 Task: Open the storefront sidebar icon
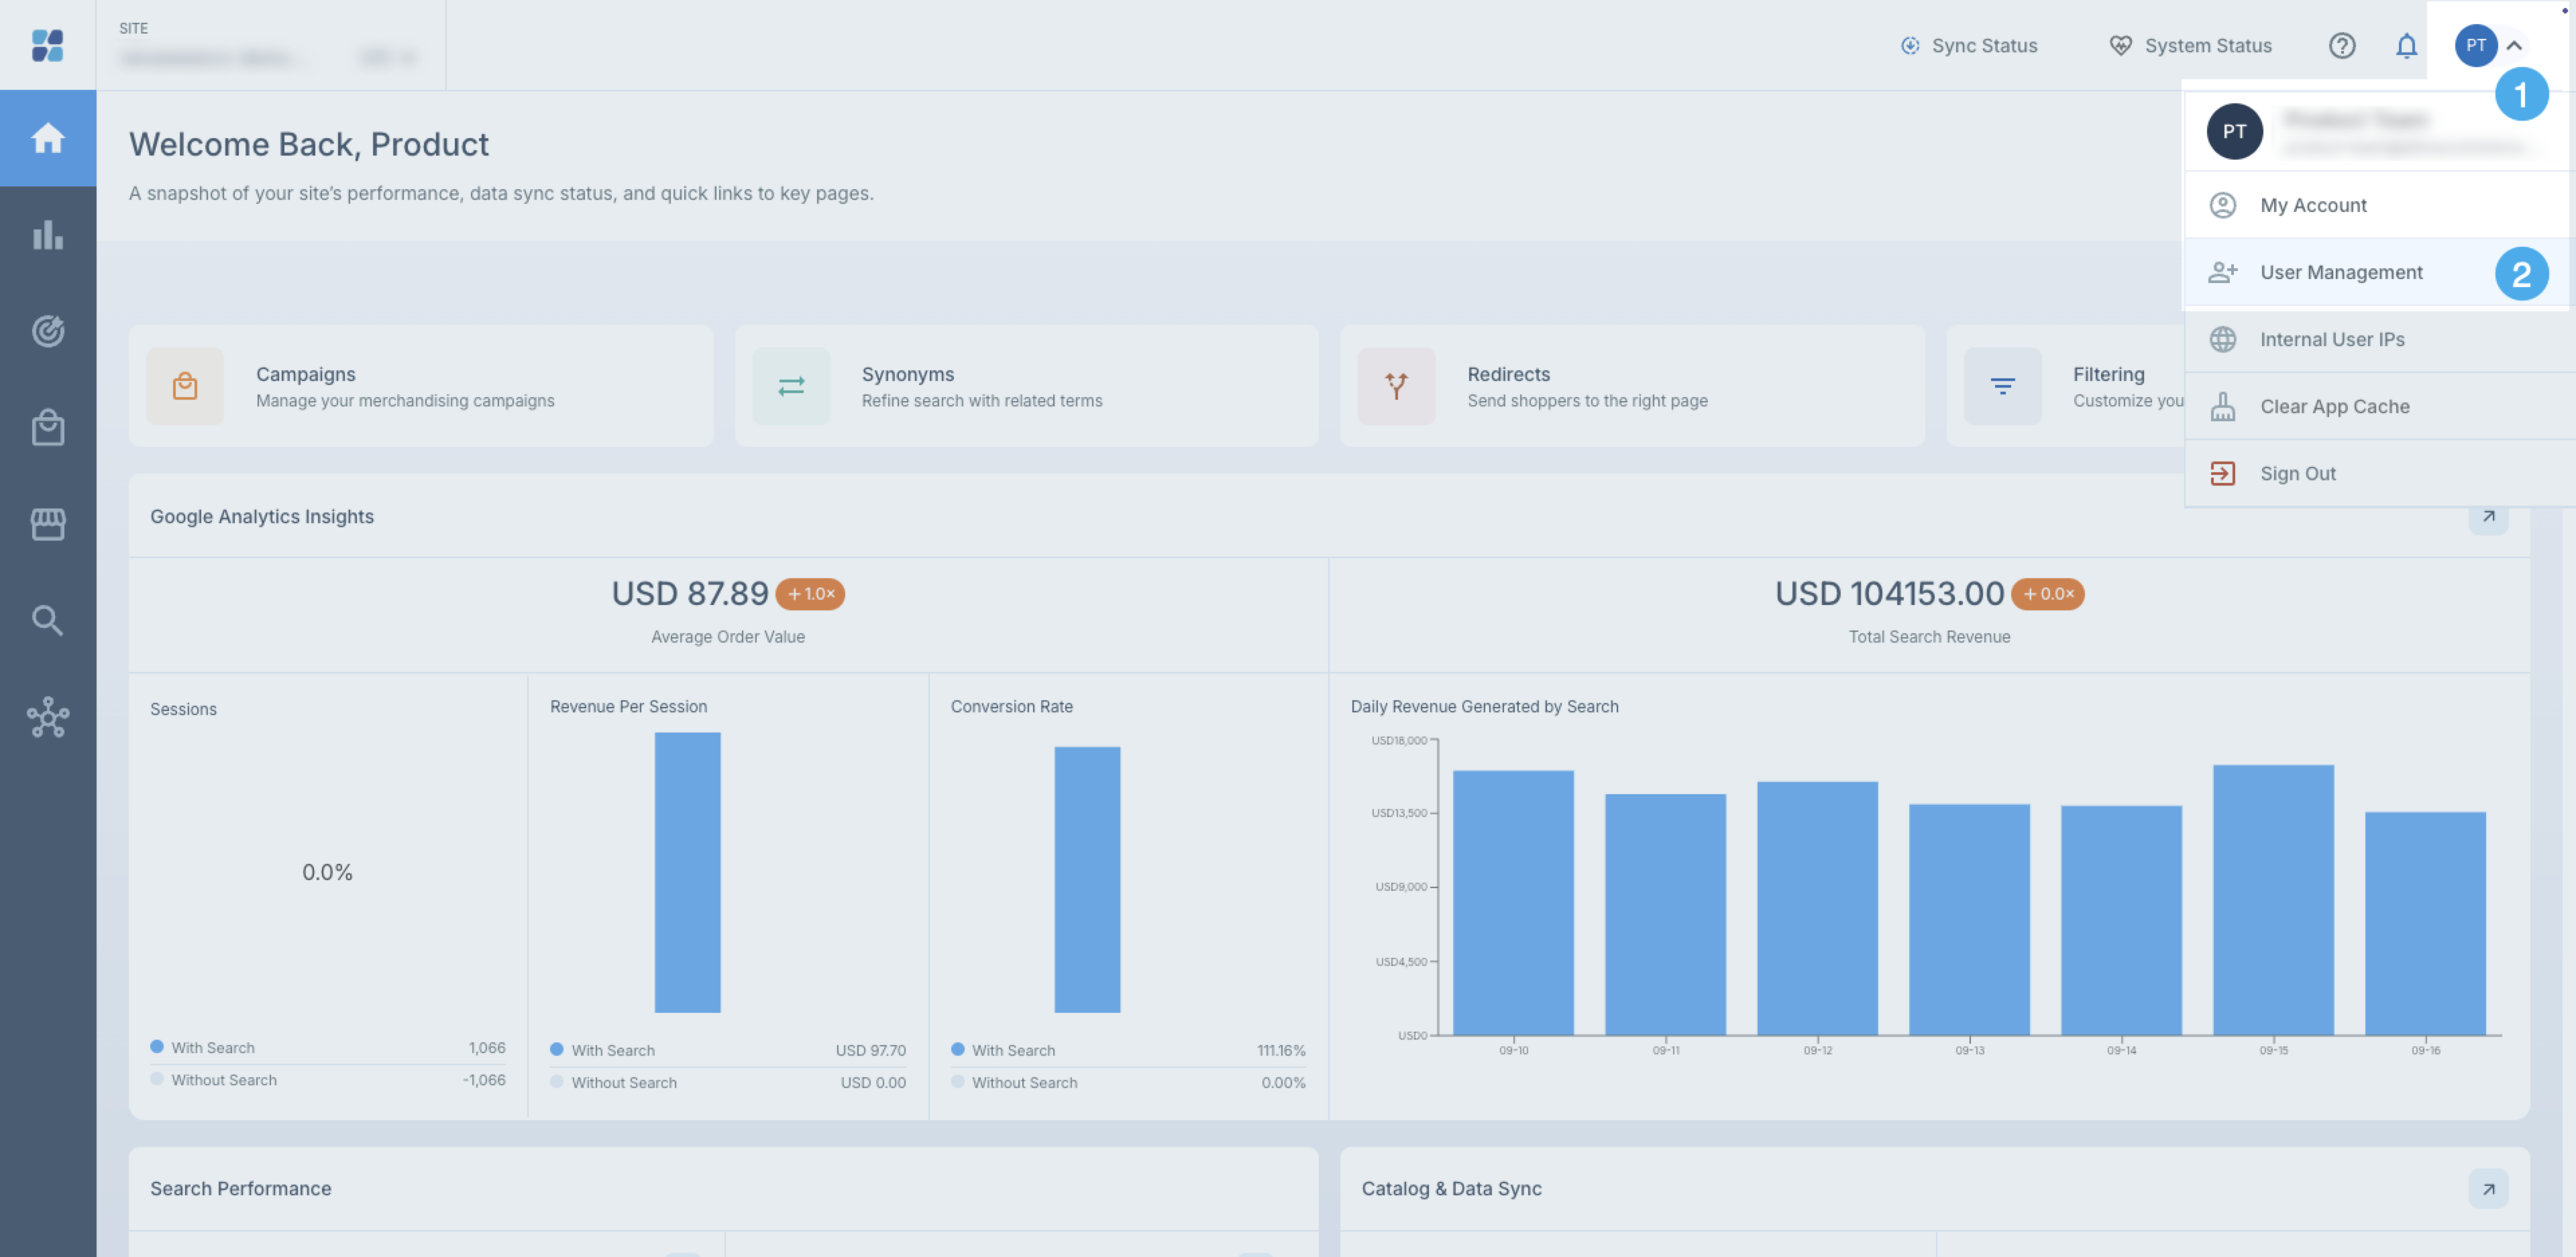pos(48,523)
